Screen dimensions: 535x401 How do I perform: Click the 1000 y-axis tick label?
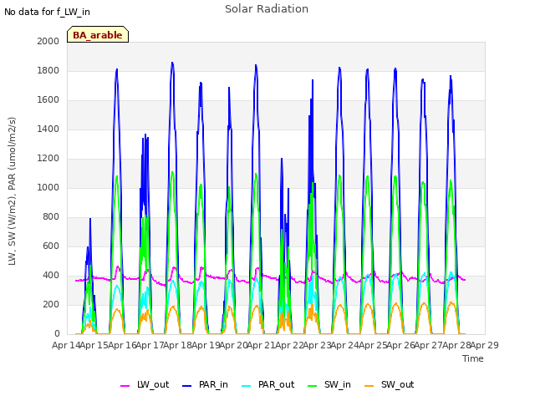point(48,187)
